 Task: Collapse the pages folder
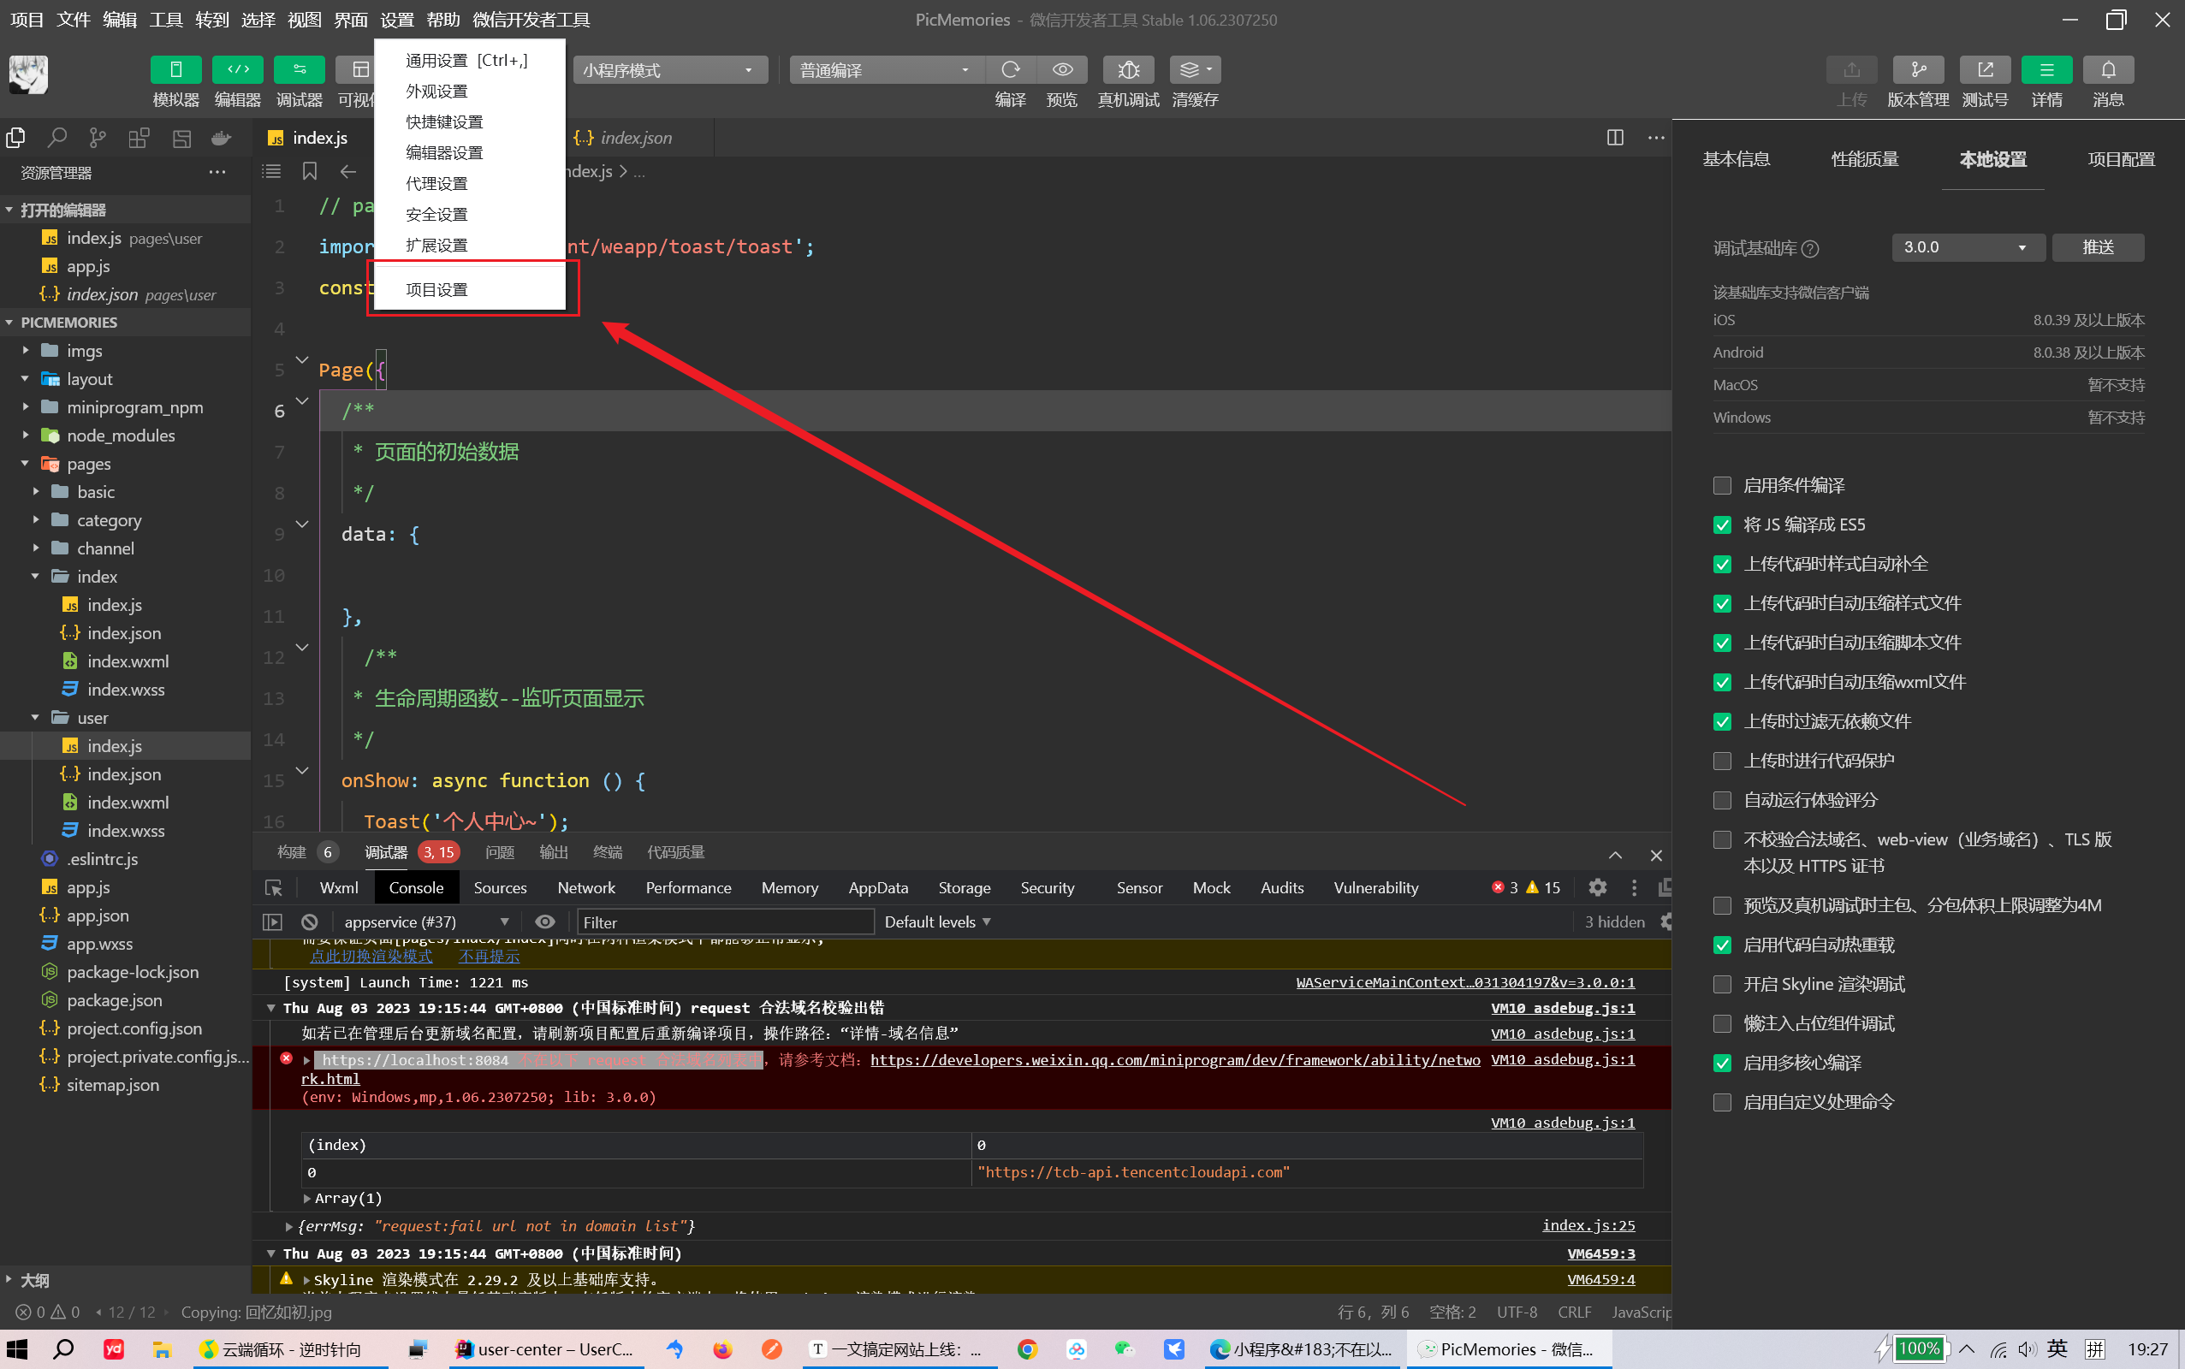88,464
